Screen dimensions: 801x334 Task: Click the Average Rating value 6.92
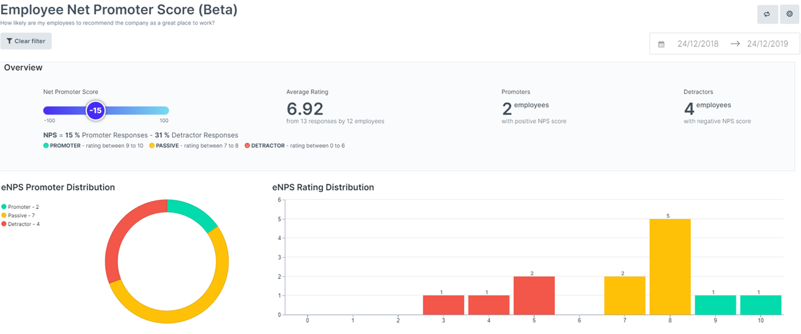tap(305, 109)
